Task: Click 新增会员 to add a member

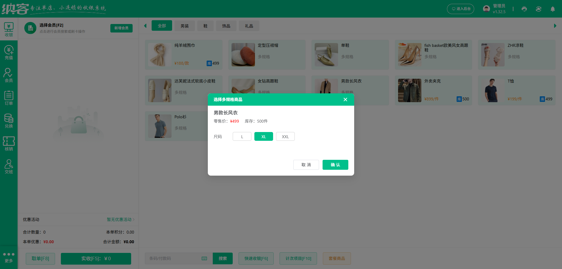Action: coord(121,28)
